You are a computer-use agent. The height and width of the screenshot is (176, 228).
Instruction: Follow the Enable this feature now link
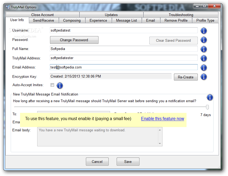(162, 118)
